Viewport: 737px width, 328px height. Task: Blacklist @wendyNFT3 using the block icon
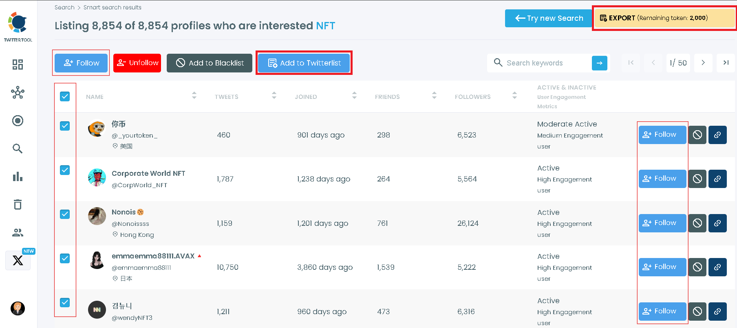click(697, 311)
